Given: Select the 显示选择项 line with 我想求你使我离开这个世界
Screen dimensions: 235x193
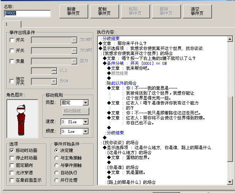Looking at the screenshot, I should tap(151, 49).
